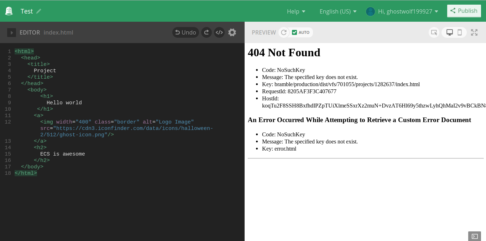Screen dimensions: 486x241
Task: Click the 404 Not Found heading
Action: pyautogui.click(x=284, y=53)
